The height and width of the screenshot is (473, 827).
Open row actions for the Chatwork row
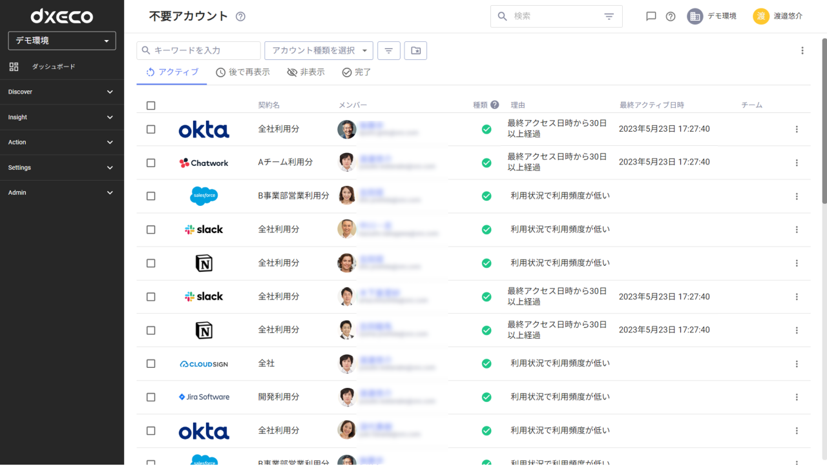pos(797,163)
